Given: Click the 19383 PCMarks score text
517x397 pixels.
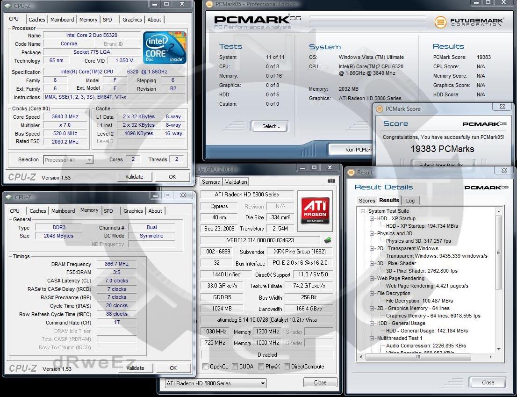Looking at the screenshot, I should click(442, 149).
